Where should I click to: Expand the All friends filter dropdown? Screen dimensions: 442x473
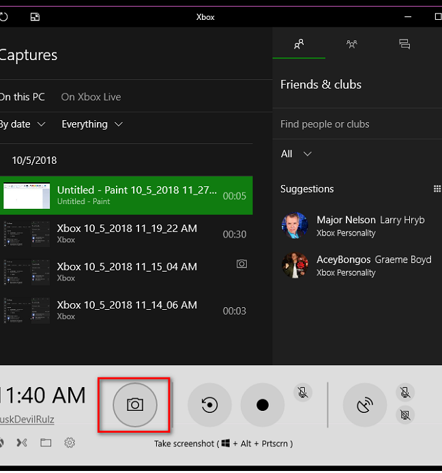click(296, 154)
